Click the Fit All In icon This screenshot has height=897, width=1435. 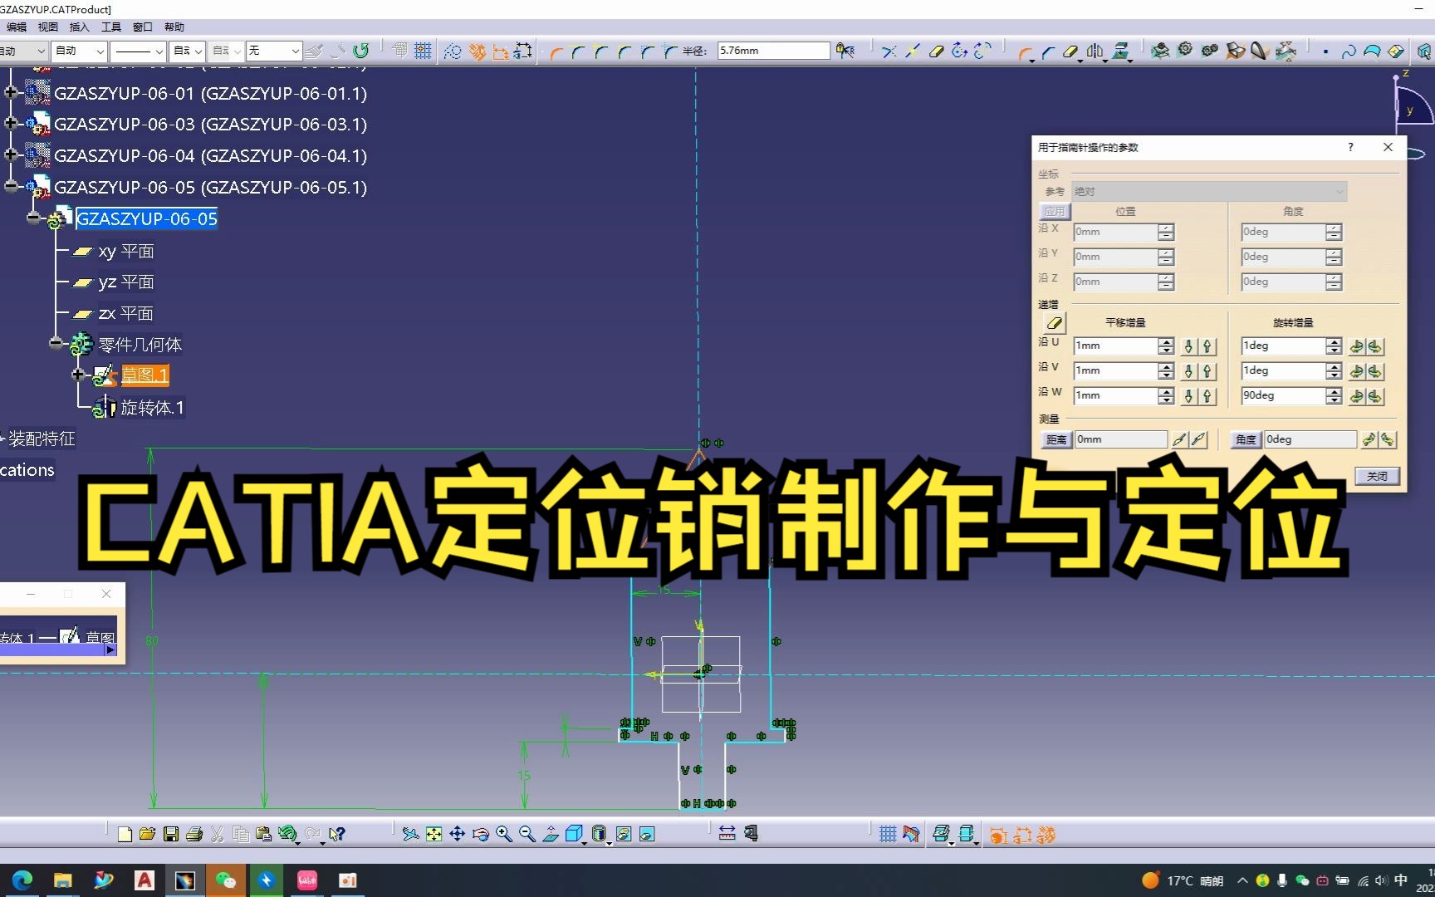[x=434, y=834]
